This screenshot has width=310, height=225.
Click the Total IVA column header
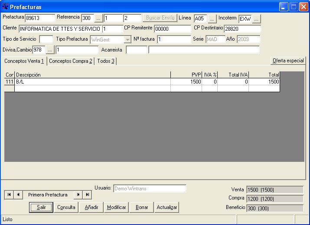coord(233,75)
